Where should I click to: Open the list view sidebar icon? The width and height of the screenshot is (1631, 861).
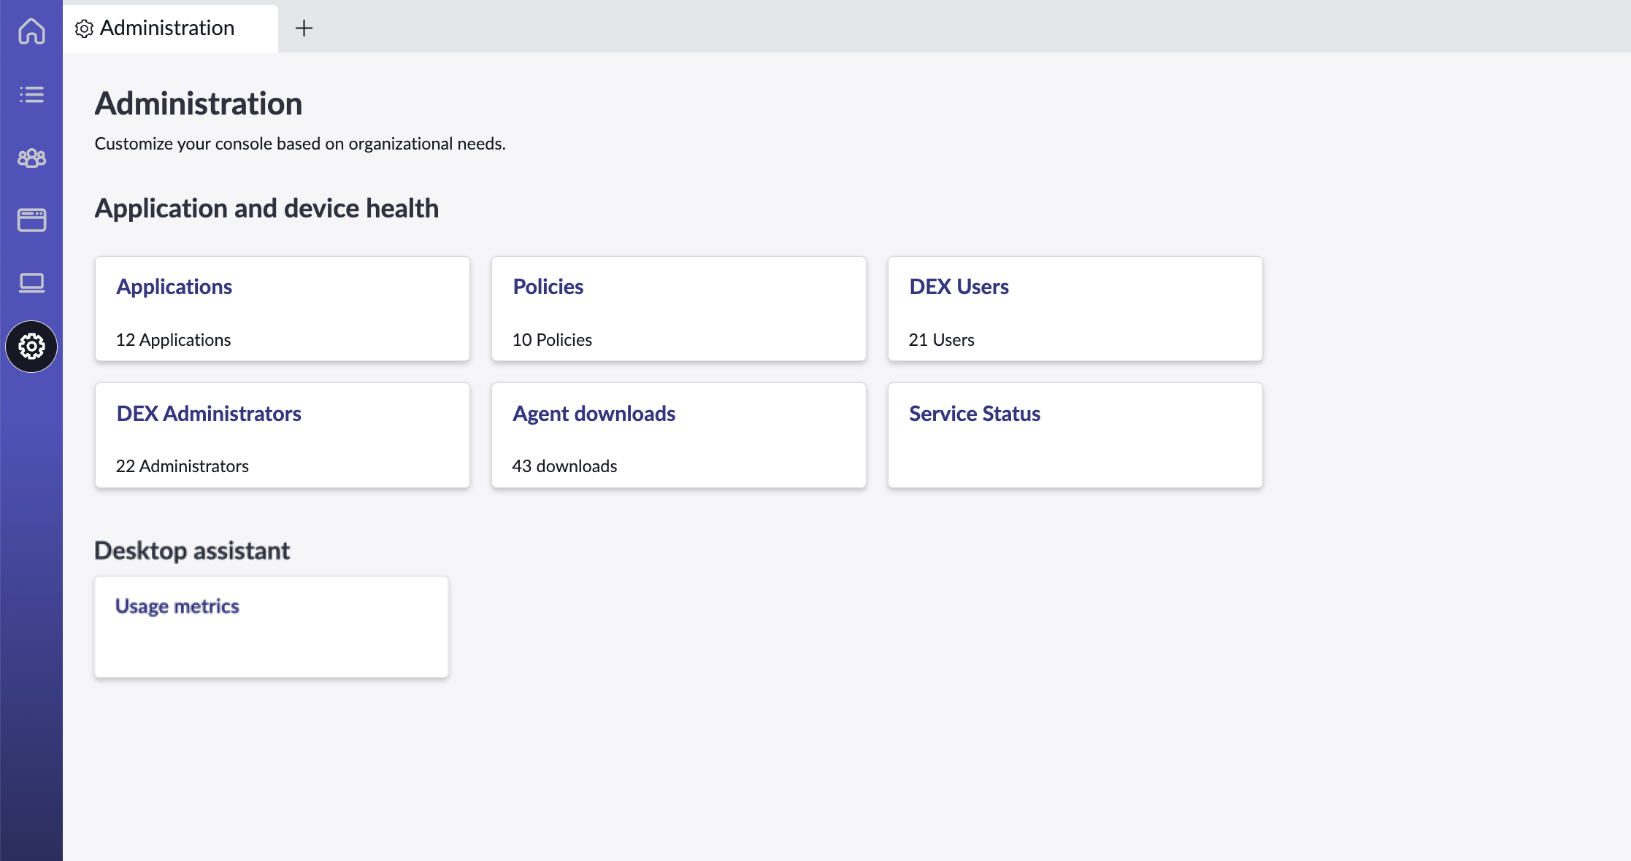[x=31, y=94]
